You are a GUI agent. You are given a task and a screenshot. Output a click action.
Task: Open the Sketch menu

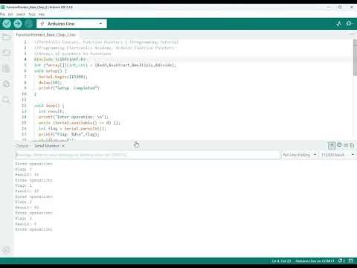21,14
